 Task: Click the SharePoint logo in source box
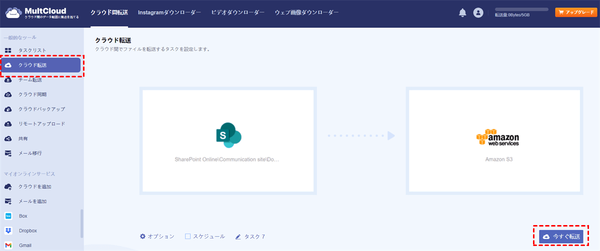228,135
